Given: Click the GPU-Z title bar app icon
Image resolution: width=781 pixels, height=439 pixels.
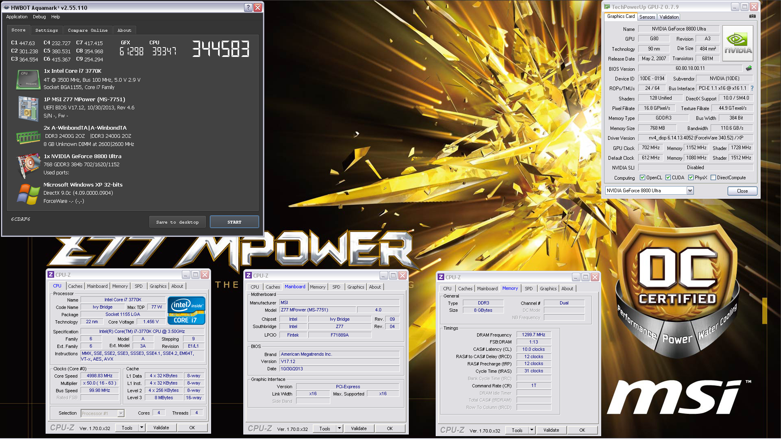Looking at the screenshot, I should pyautogui.click(x=607, y=7).
